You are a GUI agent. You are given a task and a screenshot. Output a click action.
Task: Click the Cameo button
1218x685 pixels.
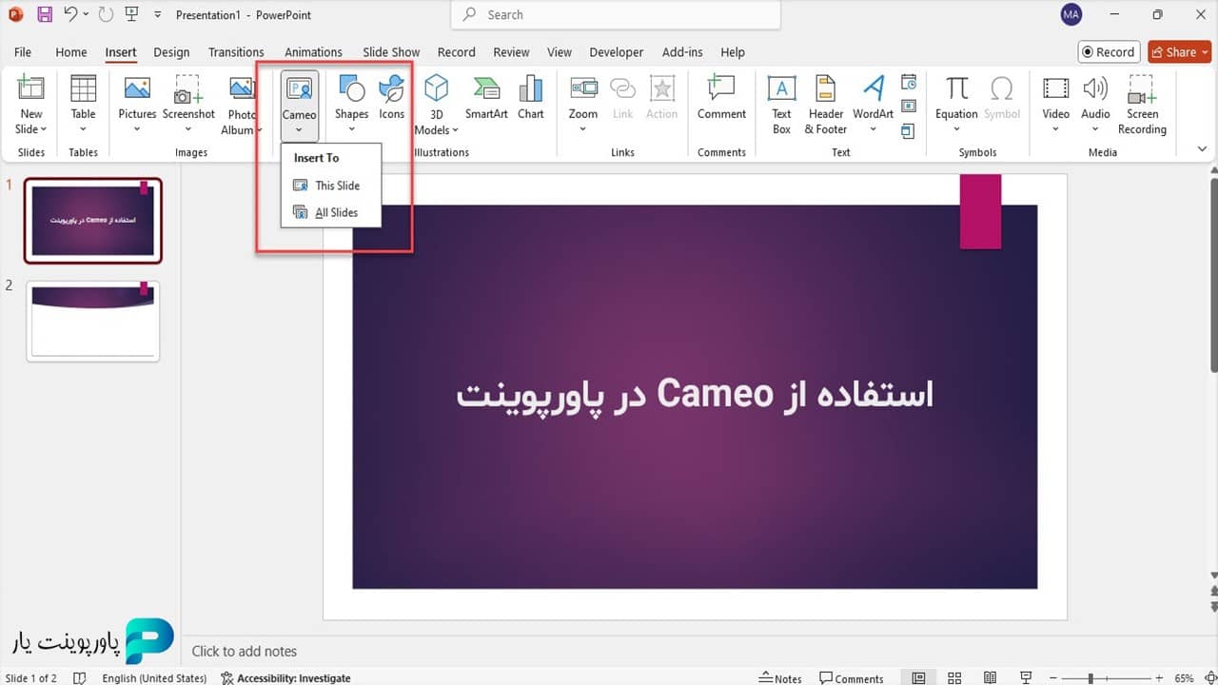pyautogui.click(x=299, y=105)
